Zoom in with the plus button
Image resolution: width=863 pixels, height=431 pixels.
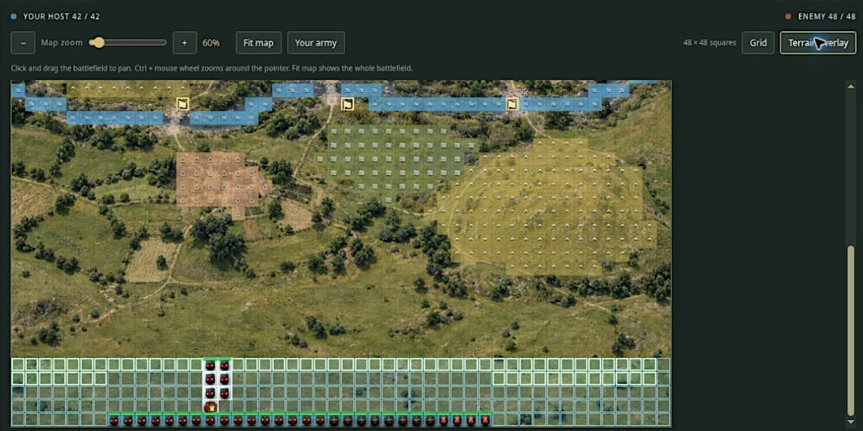pyautogui.click(x=185, y=43)
